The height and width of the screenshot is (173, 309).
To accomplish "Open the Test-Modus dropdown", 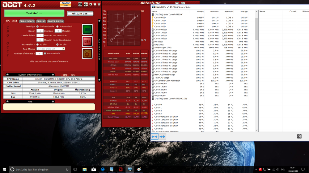I will 63,49.
